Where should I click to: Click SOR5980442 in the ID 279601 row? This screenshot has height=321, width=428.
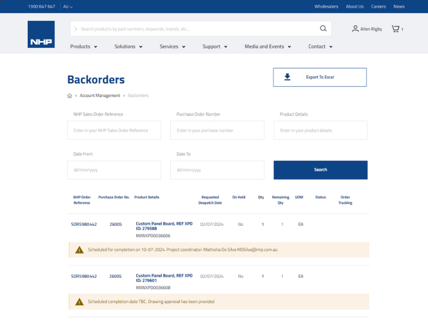(x=84, y=276)
